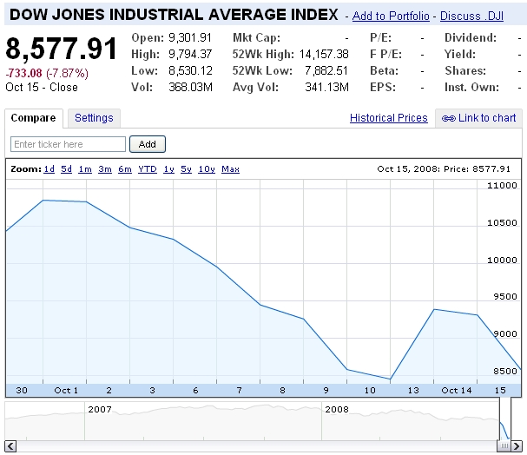Open the Discuss .DJI link
Viewport: 527px width, 455px height.
471,16
